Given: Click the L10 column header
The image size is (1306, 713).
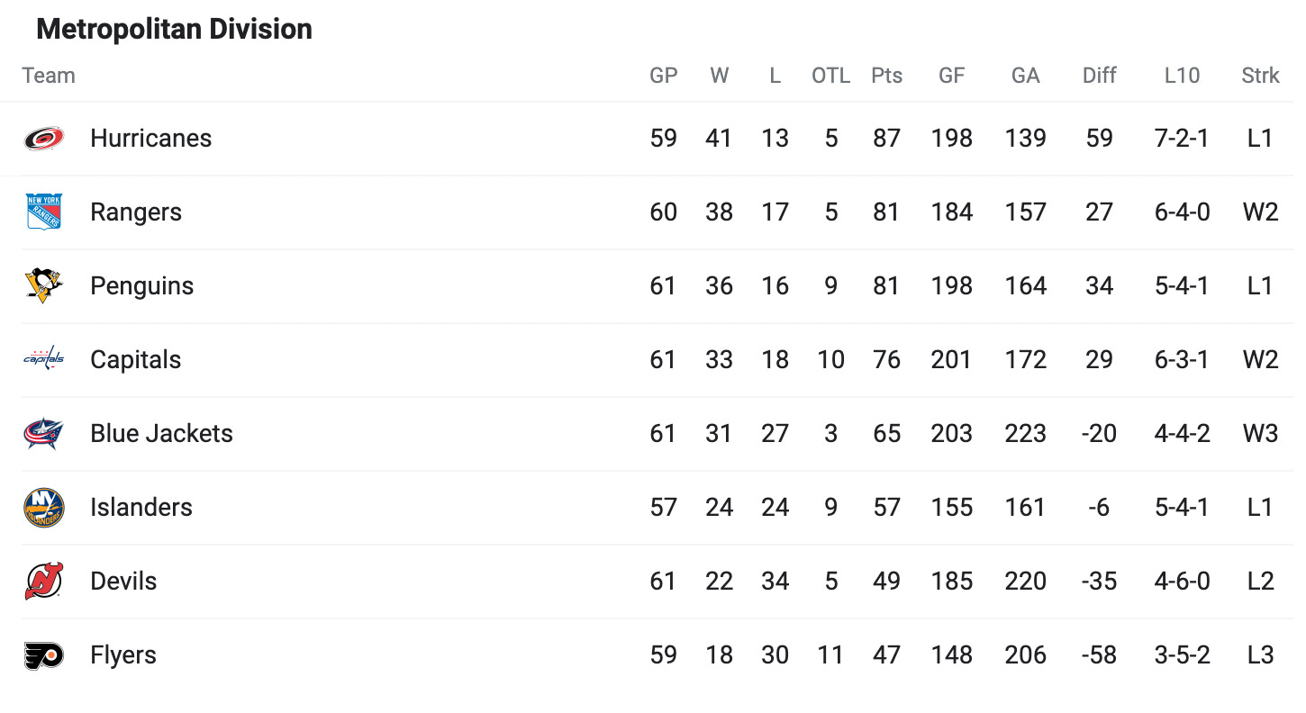Looking at the screenshot, I should click(x=1182, y=76).
